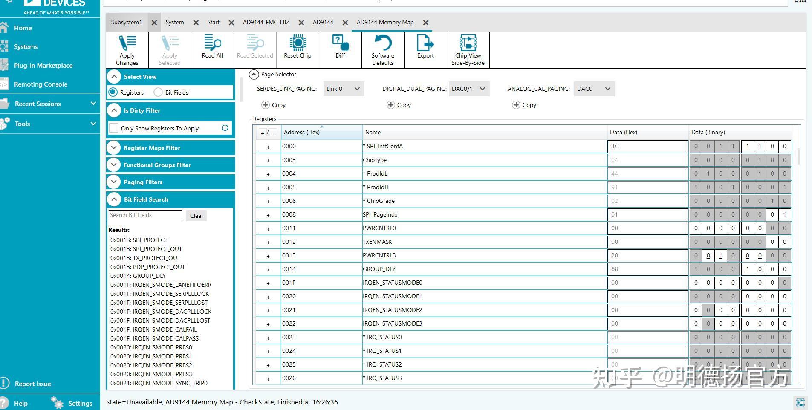Select the Registers radio button
This screenshot has height=410, width=812.
[113, 92]
